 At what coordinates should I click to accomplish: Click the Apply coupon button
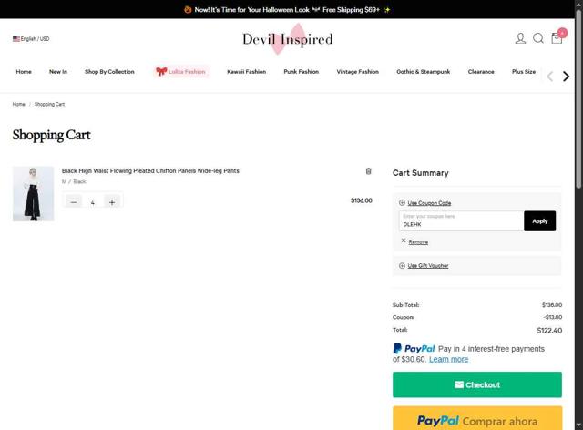(540, 221)
